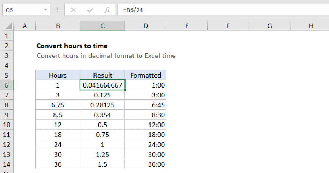Select row 6 header
Viewport: 329px width, 173px height.
(7, 85)
